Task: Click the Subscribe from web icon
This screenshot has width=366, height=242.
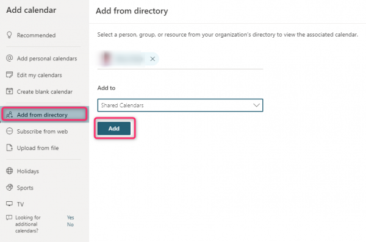Action: 9,131
